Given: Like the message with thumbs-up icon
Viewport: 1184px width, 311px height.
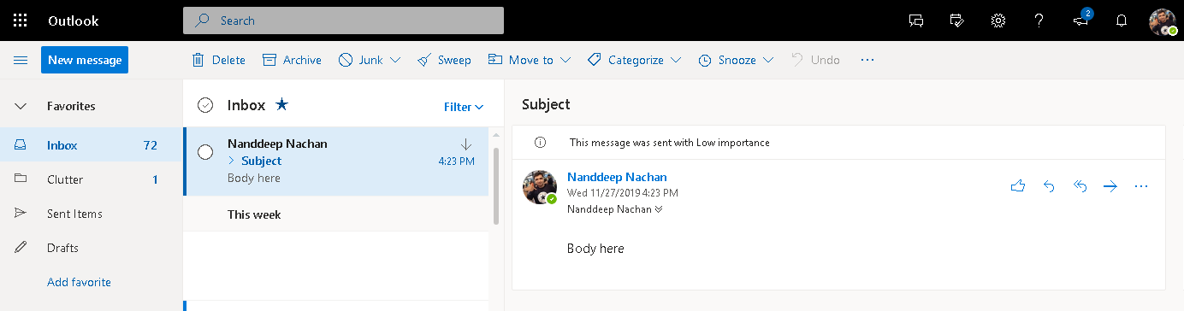Looking at the screenshot, I should point(1018,186).
